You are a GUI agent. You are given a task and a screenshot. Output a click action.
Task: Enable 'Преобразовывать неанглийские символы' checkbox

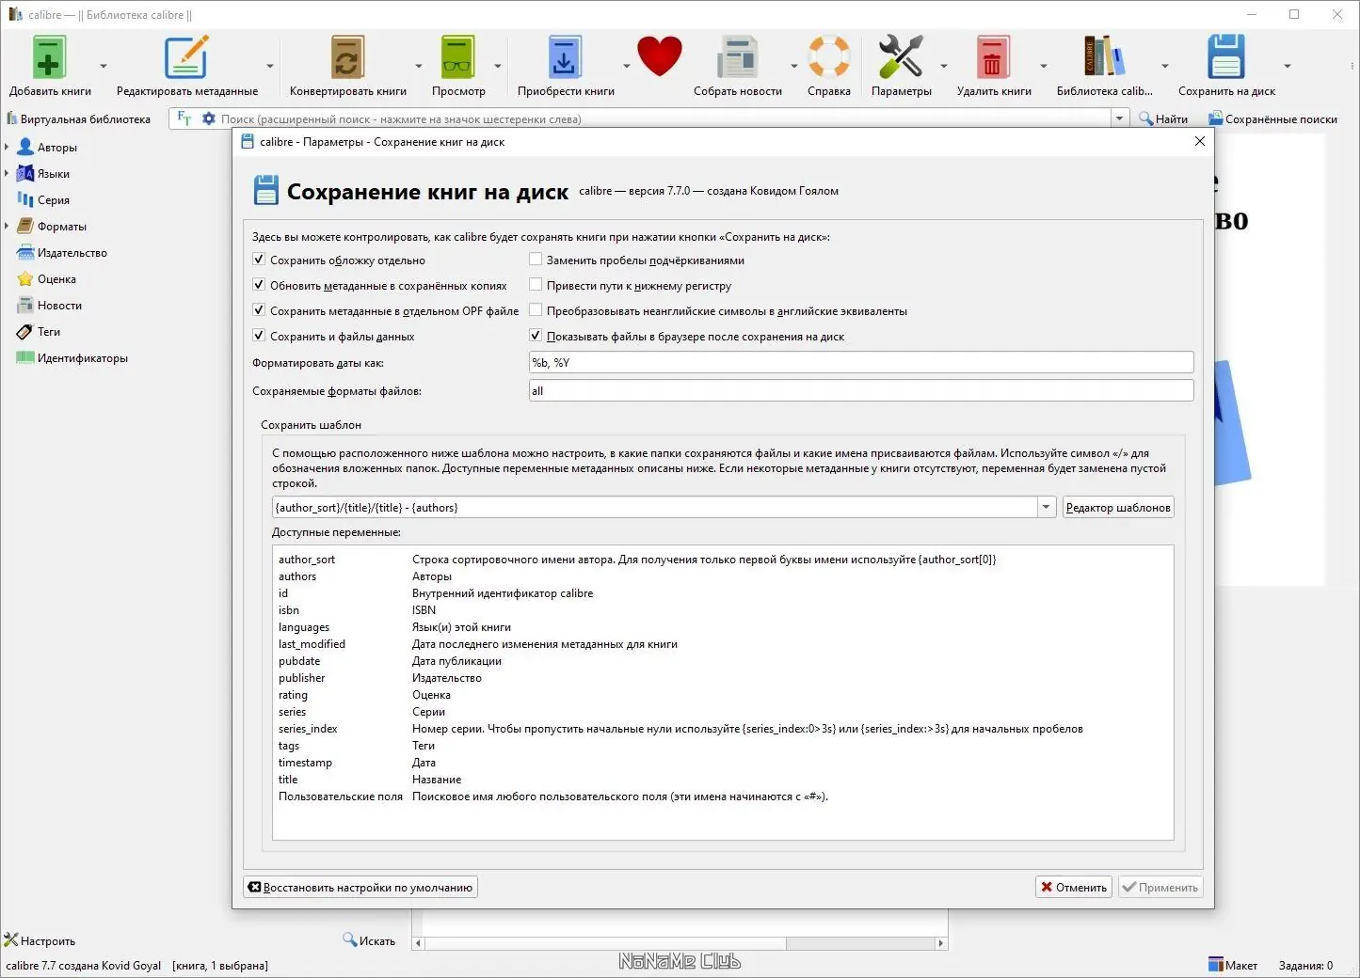[536, 310]
